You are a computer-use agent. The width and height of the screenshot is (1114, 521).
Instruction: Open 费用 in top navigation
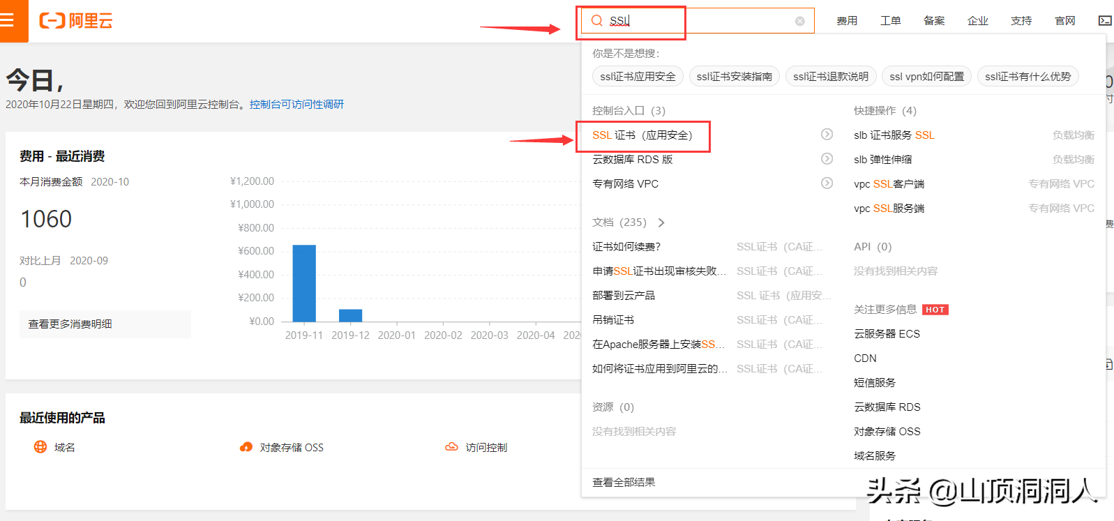847,21
